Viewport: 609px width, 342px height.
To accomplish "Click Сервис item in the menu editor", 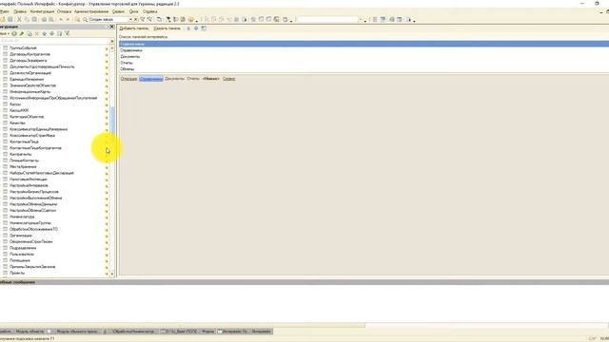I will [228, 79].
